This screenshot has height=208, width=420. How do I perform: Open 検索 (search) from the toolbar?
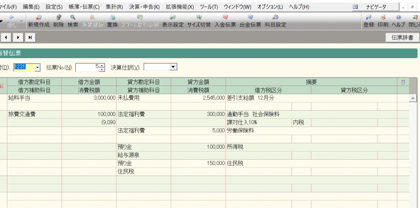[73, 21]
